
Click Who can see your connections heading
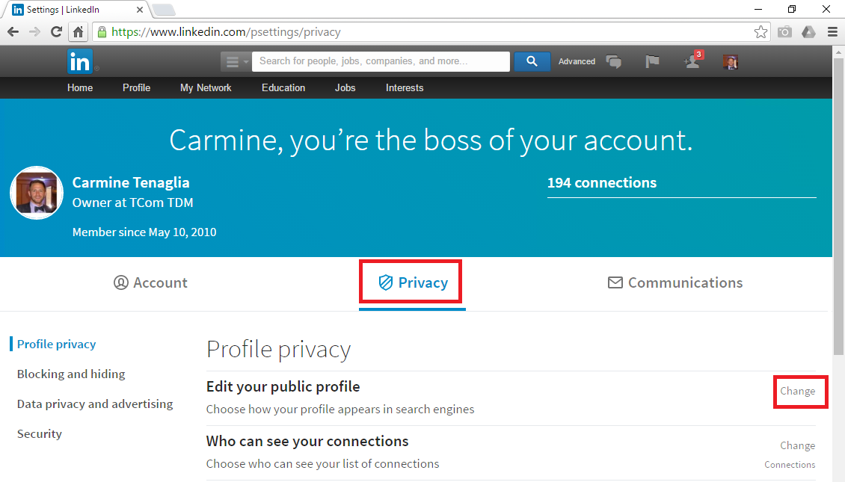[x=307, y=441]
